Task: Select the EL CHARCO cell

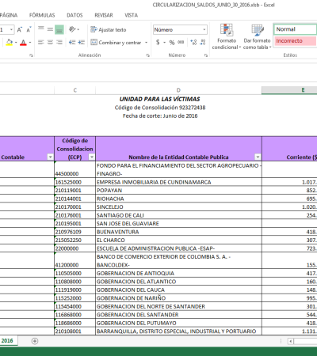Action: [x=178, y=240]
